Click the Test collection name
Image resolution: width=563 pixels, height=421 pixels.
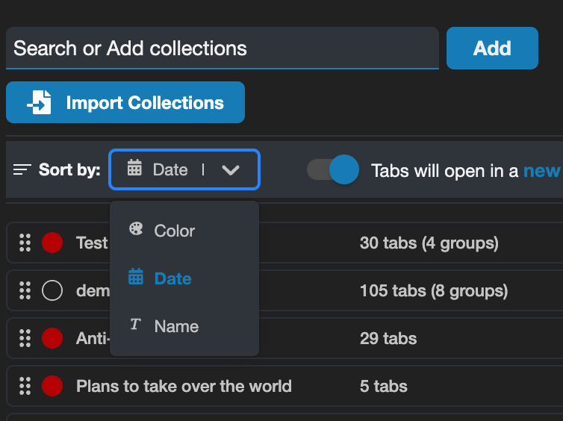[x=92, y=243]
